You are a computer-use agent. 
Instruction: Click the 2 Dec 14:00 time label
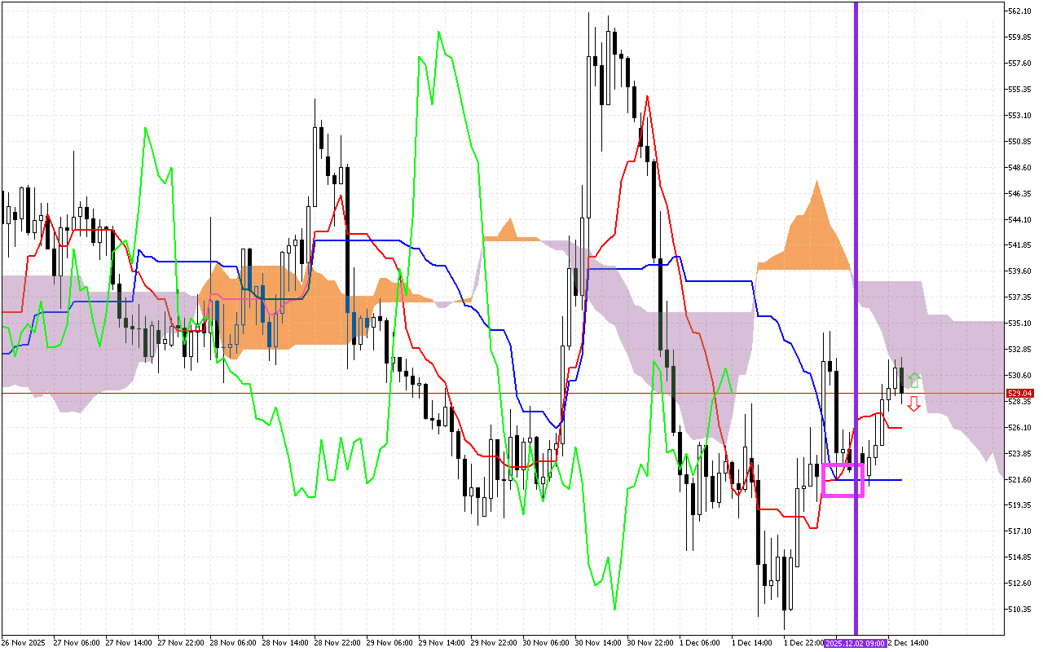click(x=907, y=642)
